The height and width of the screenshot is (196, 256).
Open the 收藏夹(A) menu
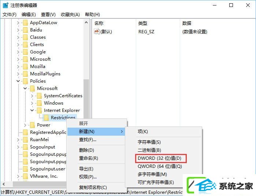[70, 15]
